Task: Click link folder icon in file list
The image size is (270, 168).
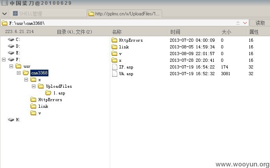Action: tap(114, 47)
